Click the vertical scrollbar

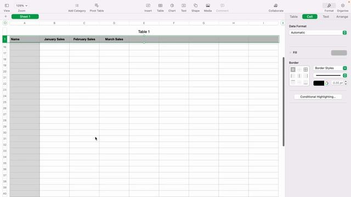coord(284,102)
